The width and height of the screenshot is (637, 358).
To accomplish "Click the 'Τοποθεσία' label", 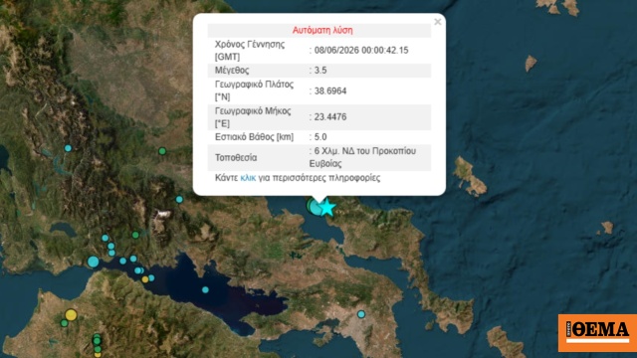I will pos(236,157).
